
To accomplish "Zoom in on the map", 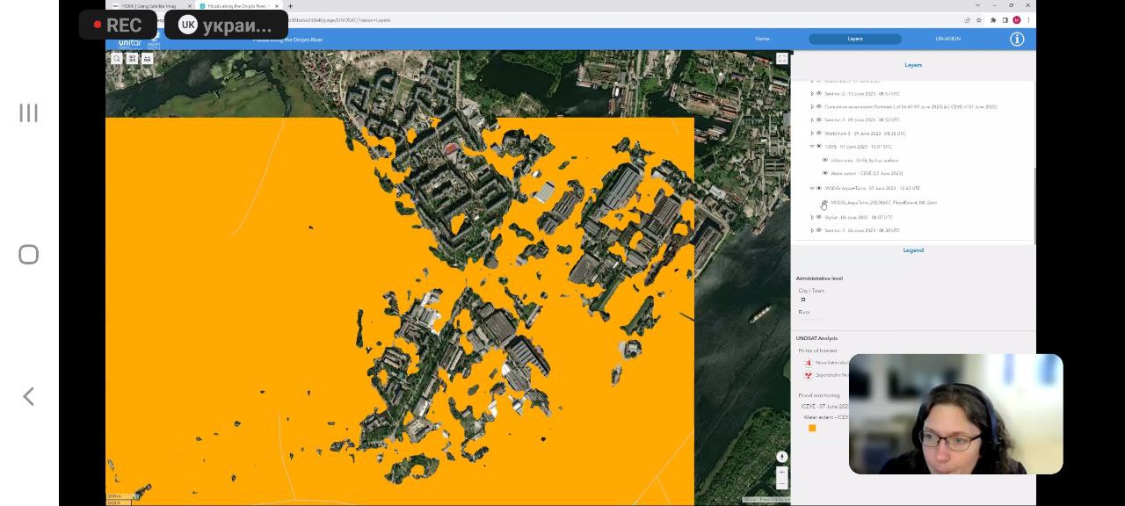I will 781,473.
